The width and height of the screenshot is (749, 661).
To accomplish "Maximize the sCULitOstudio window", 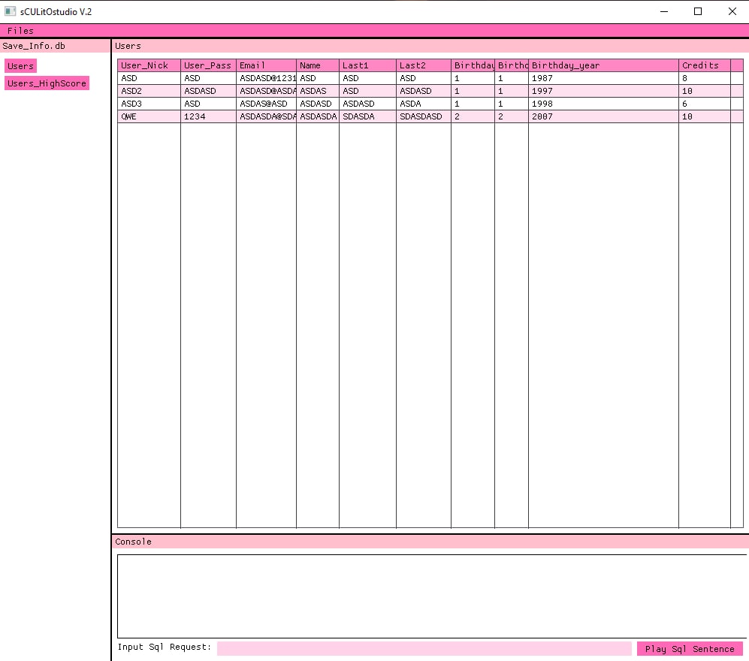I will (698, 11).
